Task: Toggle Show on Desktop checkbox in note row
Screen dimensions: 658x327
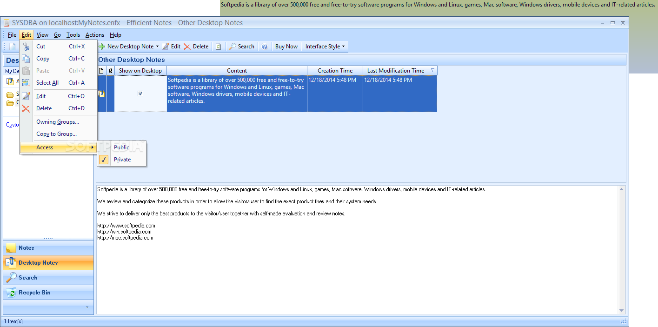Action: point(140,93)
